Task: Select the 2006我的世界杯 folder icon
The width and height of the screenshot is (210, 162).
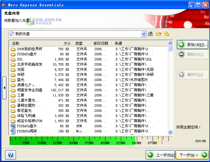Action: tap(13, 49)
